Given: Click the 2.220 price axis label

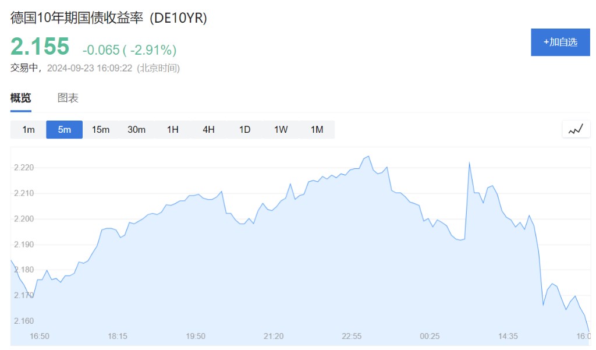Looking at the screenshot, I should (x=24, y=168).
